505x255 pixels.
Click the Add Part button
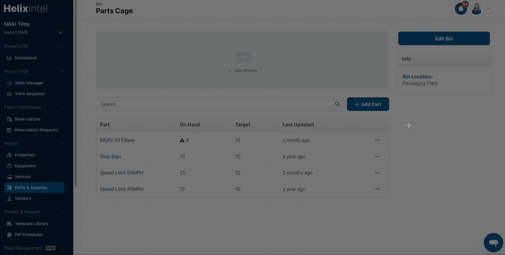[368, 104]
